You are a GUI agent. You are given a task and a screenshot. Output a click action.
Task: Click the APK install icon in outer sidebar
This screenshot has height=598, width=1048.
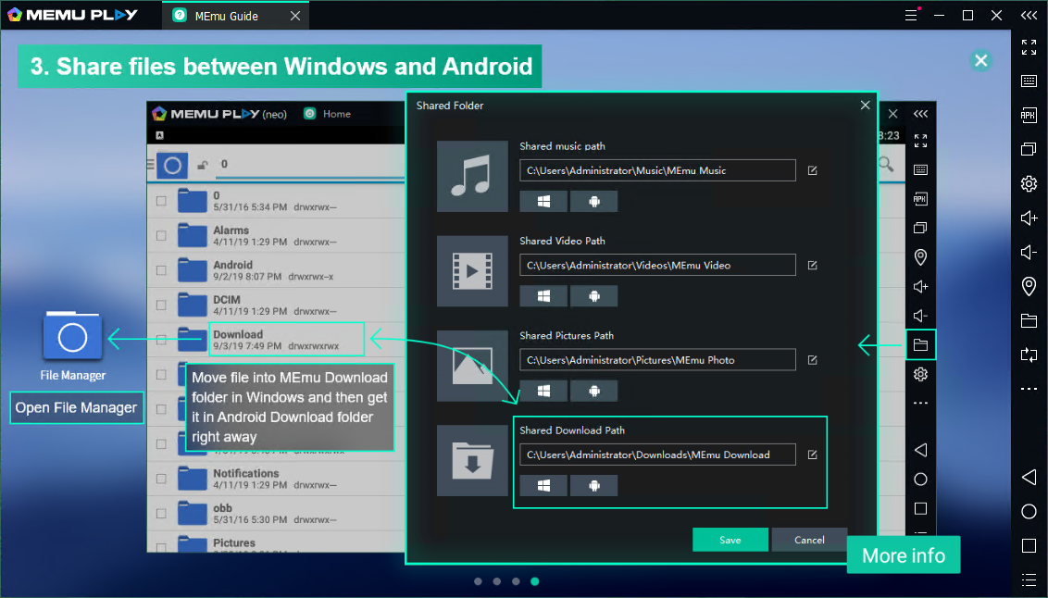point(1029,115)
